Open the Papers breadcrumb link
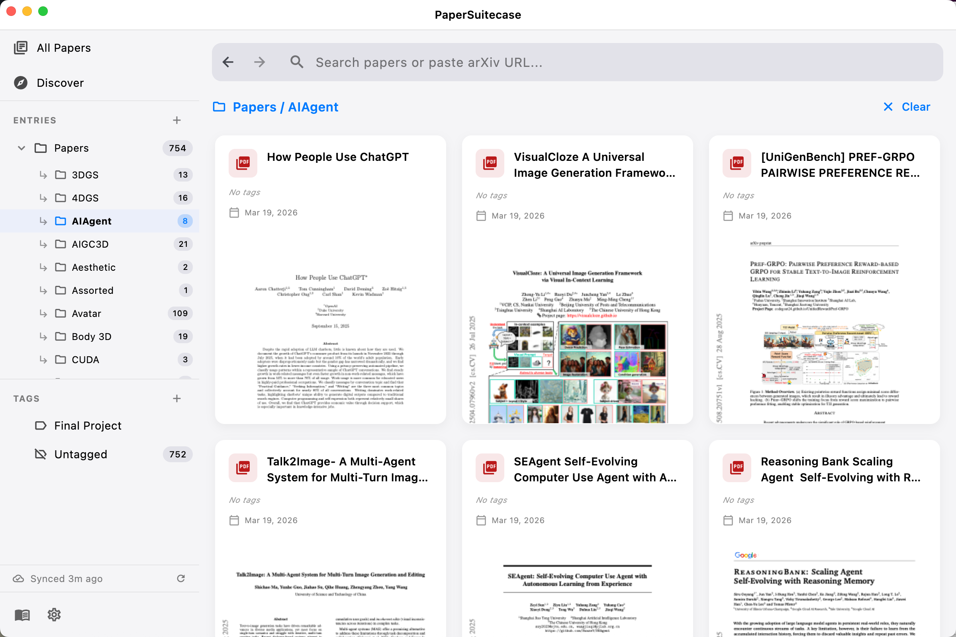956x637 pixels. coord(255,107)
